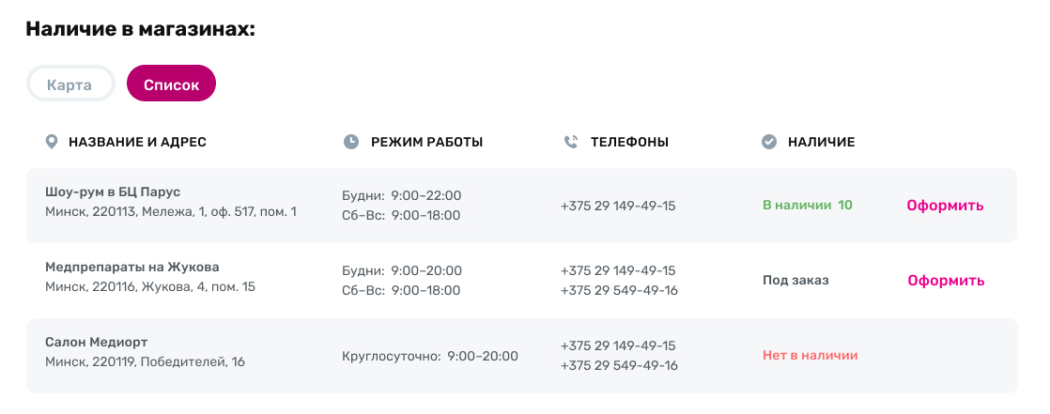Click second phone number for Медпрепараты на Жукова

[x=619, y=290]
